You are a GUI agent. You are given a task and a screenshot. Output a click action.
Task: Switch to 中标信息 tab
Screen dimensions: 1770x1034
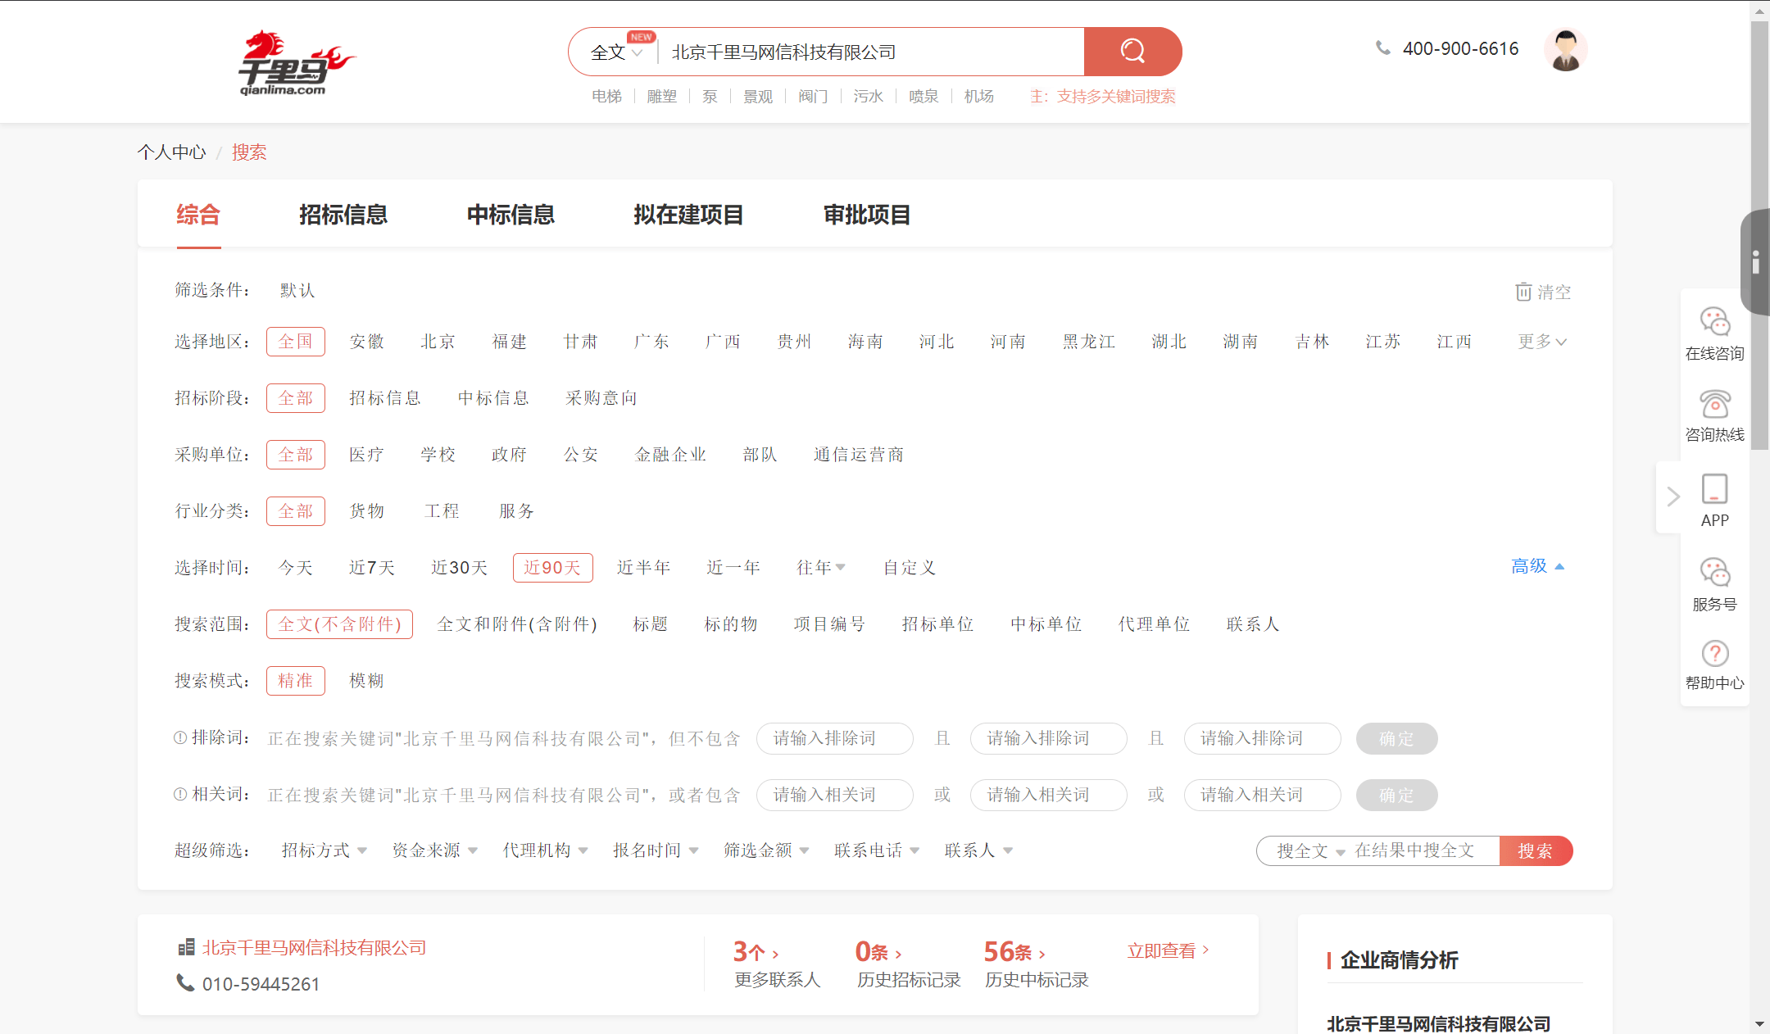click(x=511, y=215)
